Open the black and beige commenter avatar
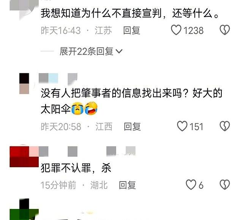 pos(24,83)
